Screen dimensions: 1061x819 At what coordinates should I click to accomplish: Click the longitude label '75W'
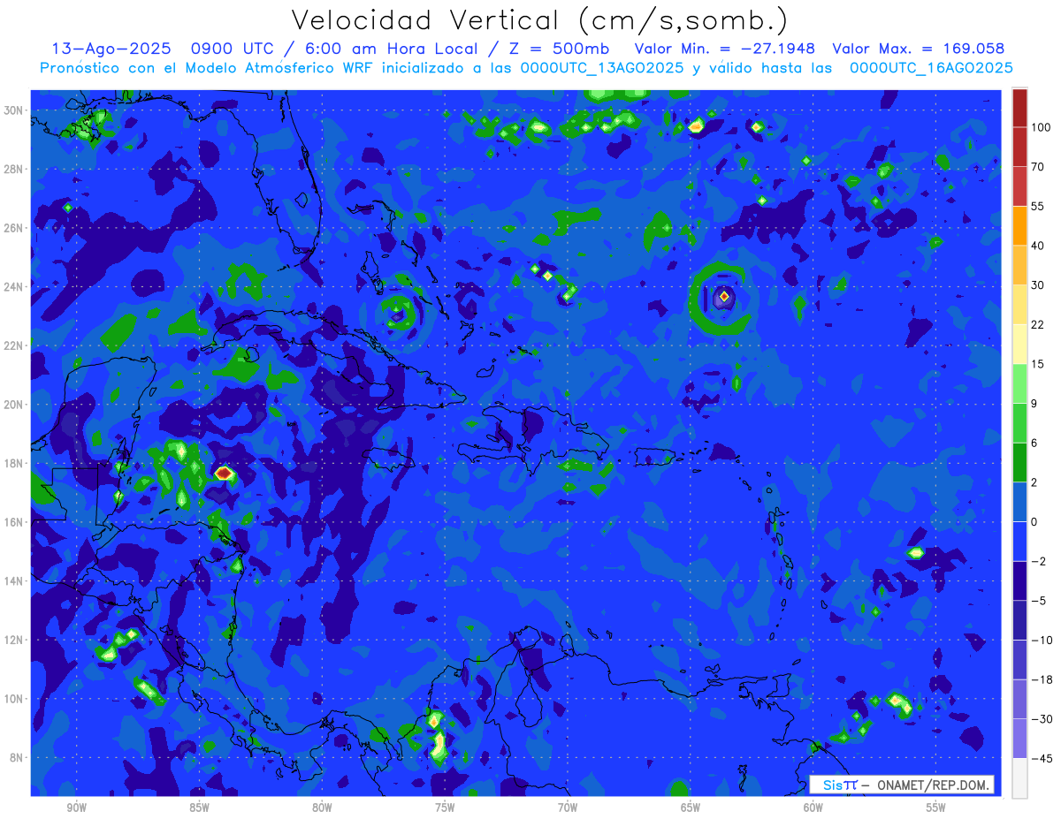coord(445,808)
